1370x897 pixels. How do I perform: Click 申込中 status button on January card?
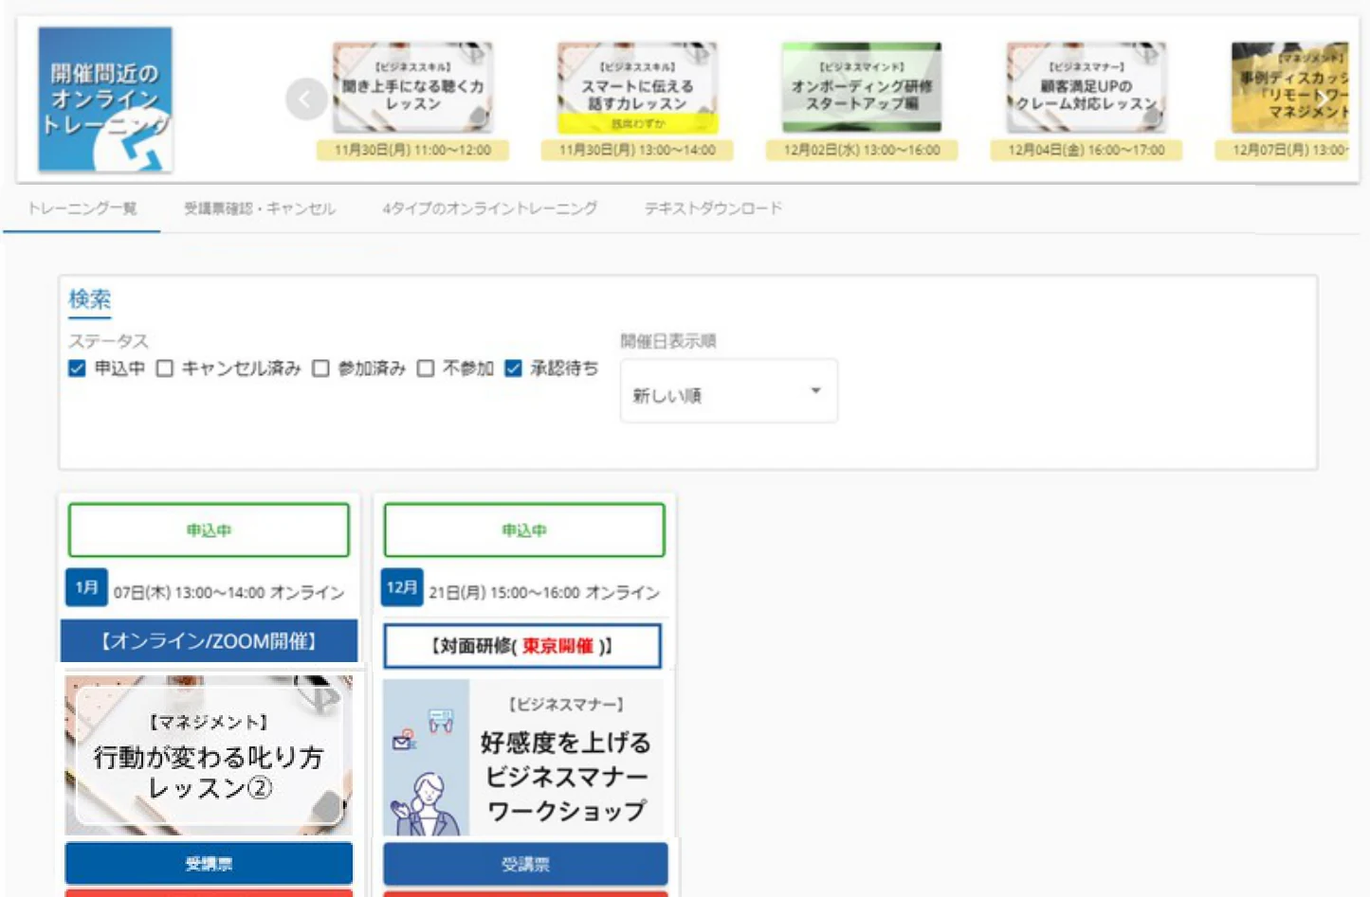pos(209,530)
